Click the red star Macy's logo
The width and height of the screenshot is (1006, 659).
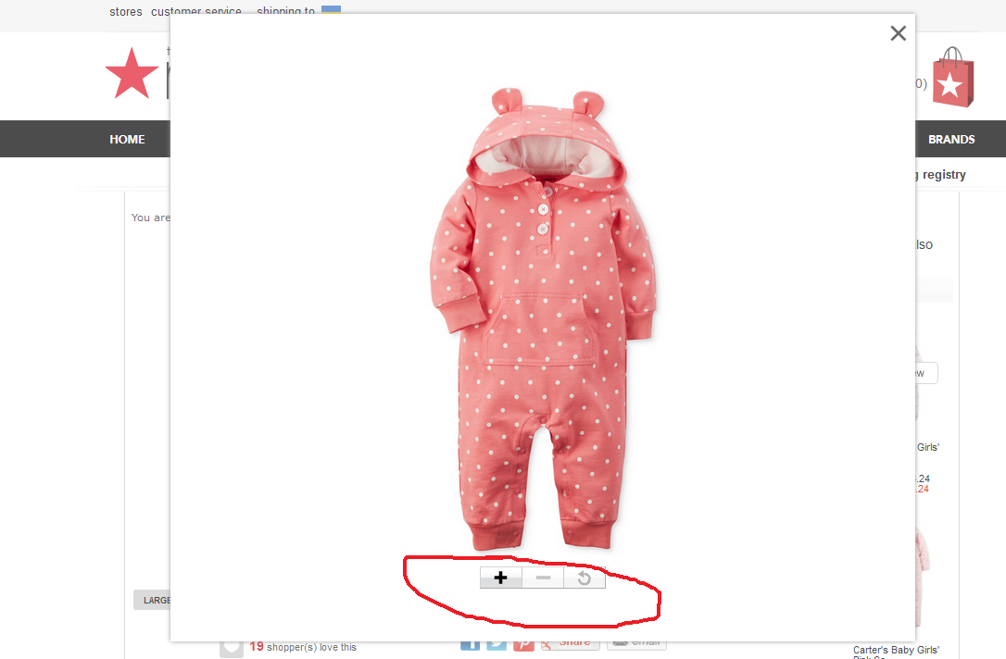(132, 73)
